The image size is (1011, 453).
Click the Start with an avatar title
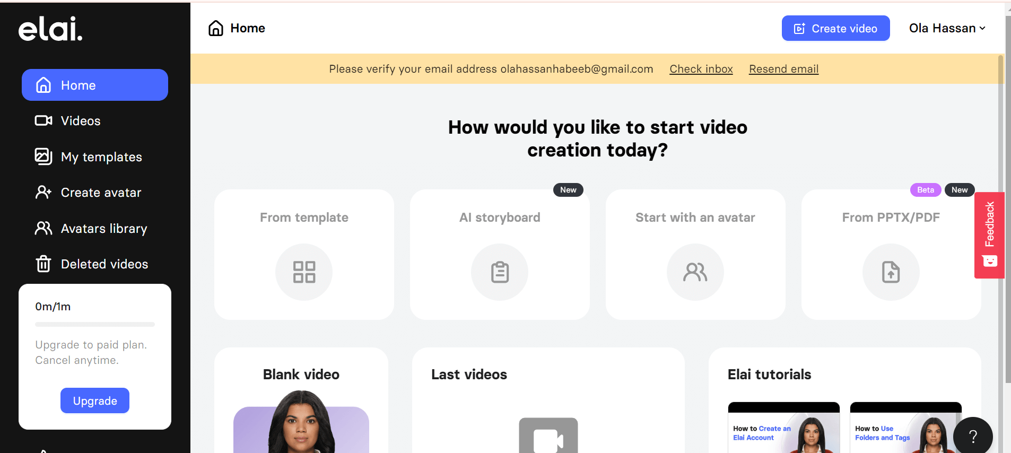pyautogui.click(x=695, y=217)
